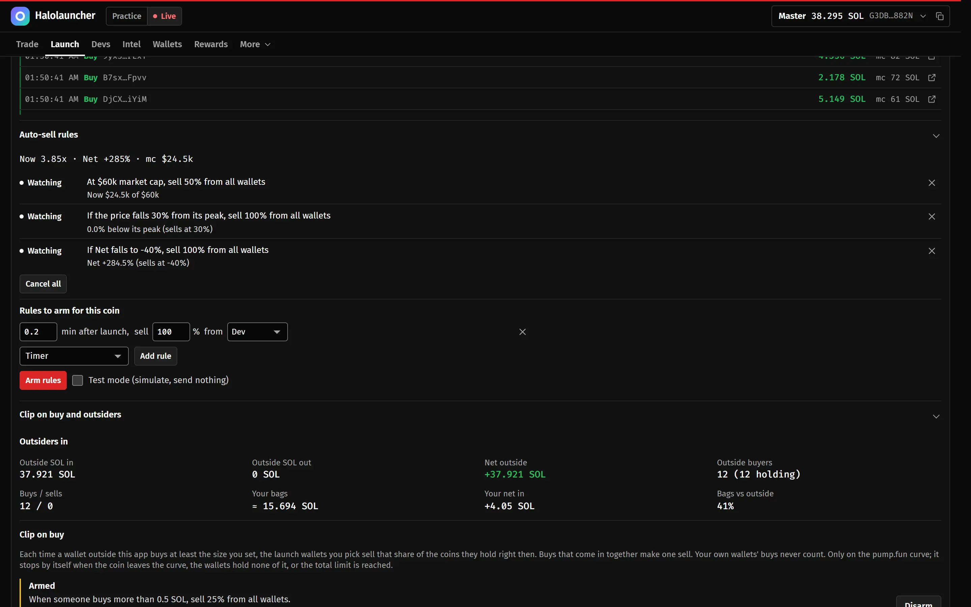Click the 5.149 SOL buy amount
This screenshot has width=971, height=607.
[x=842, y=99]
